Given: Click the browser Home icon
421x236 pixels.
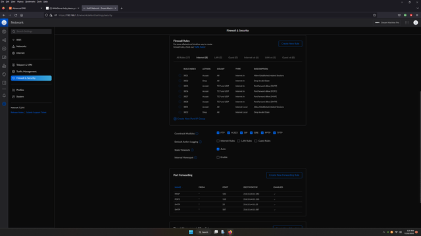Looking at the screenshot, I should [x=22, y=15].
